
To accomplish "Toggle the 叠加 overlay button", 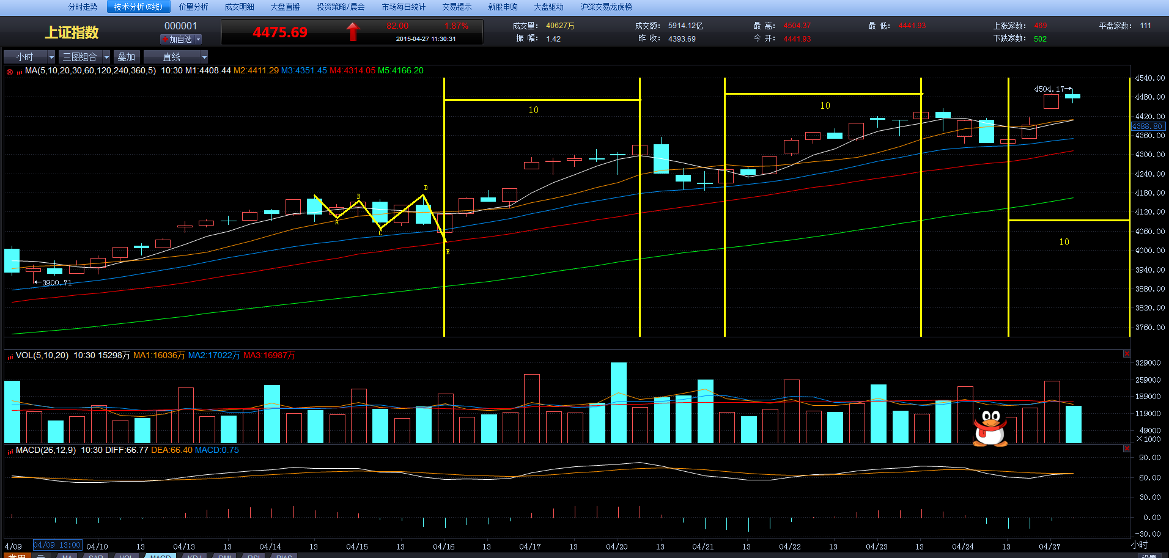I will coord(127,57).
